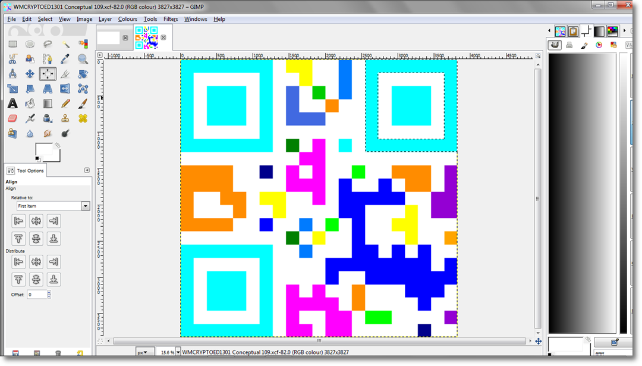This screenshot has width=642, height=366.
Task: Select the Zoom magnifier tool
Action: [83, 59]
